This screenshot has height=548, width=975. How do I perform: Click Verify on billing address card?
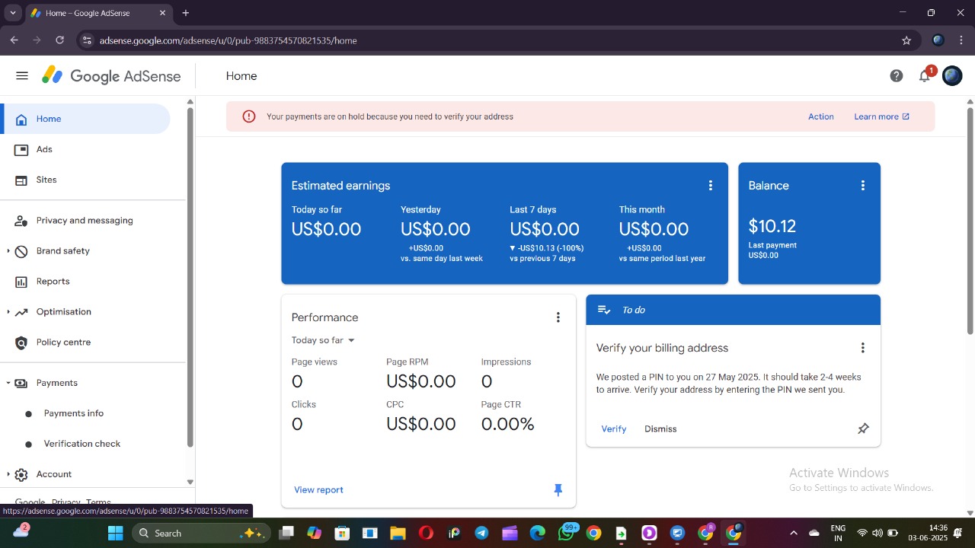(x=613, y=429)
